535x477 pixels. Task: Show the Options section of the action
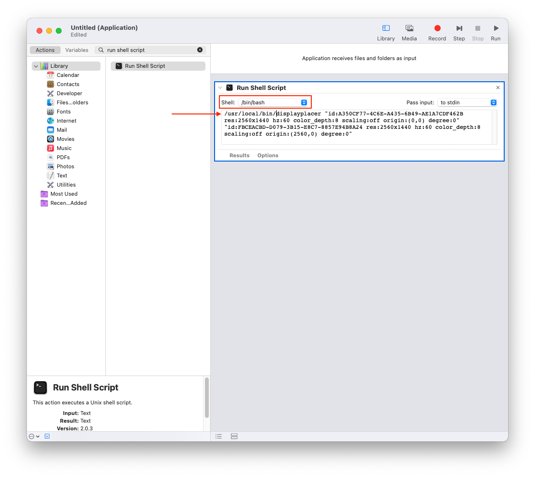click(268, 155)
